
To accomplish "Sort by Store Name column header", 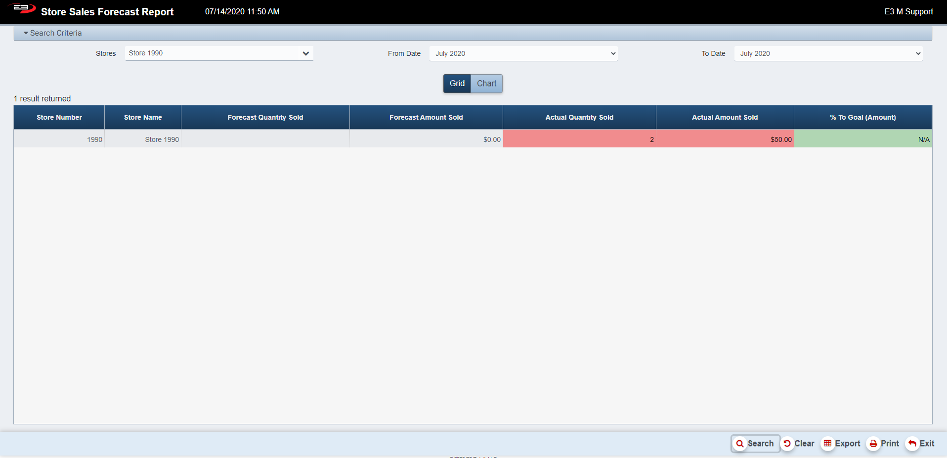I will click(143, 117).
